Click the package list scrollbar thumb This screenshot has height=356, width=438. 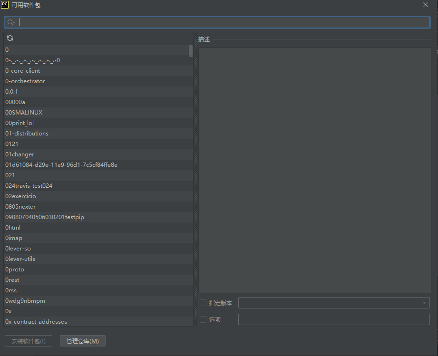point(191,51)
